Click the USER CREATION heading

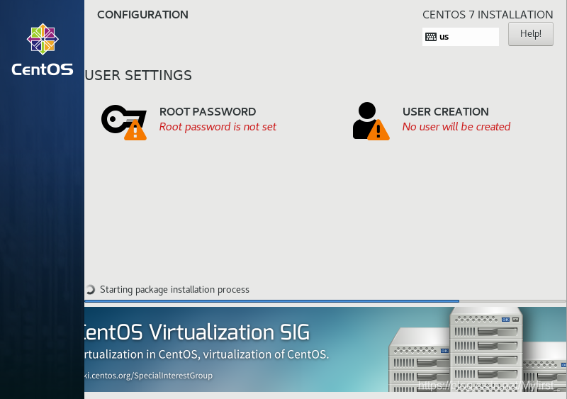[x=446, y=112]
